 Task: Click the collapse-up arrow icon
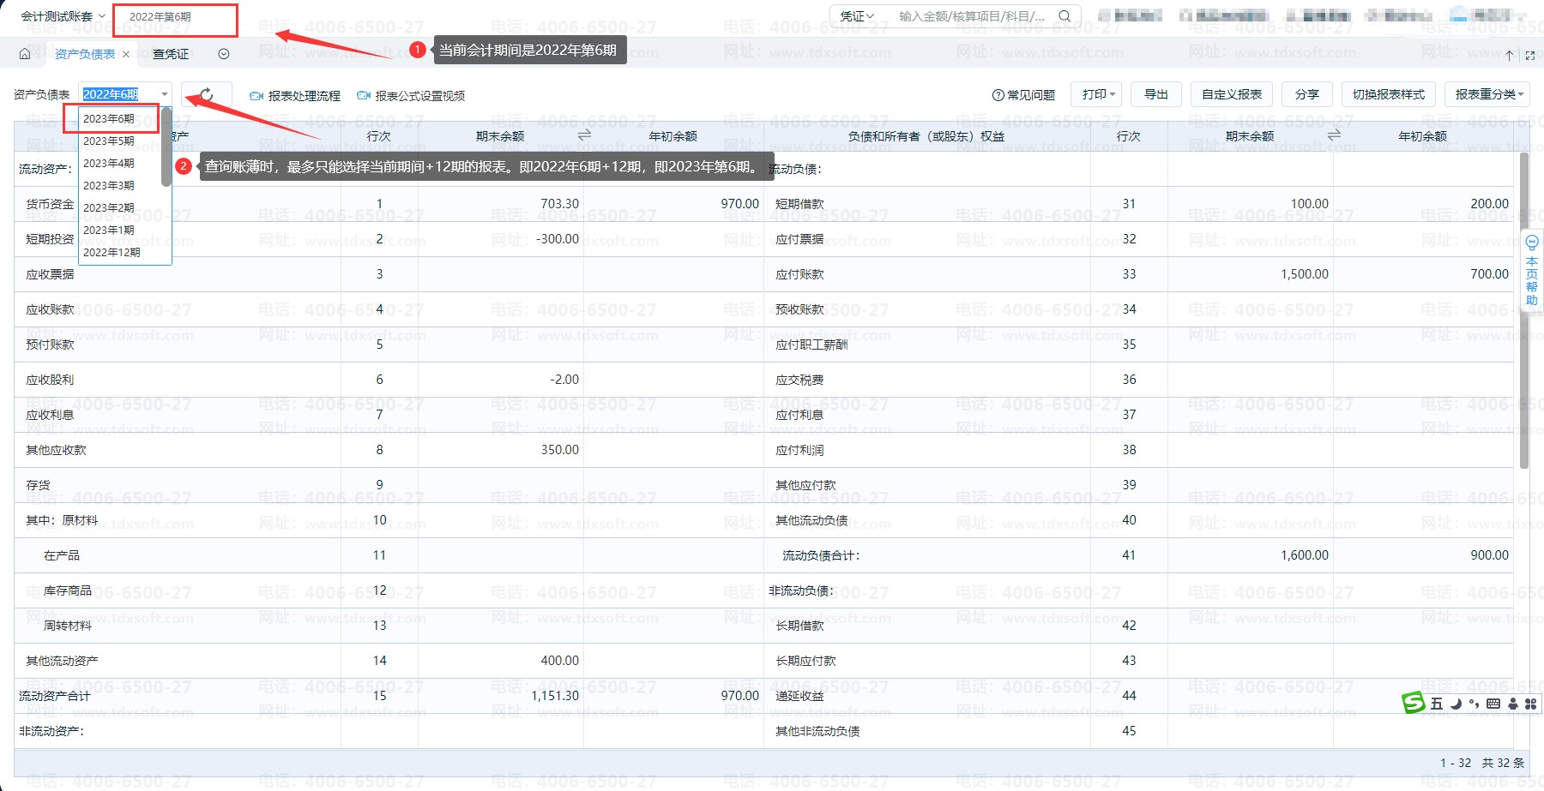coord(1509,56)
